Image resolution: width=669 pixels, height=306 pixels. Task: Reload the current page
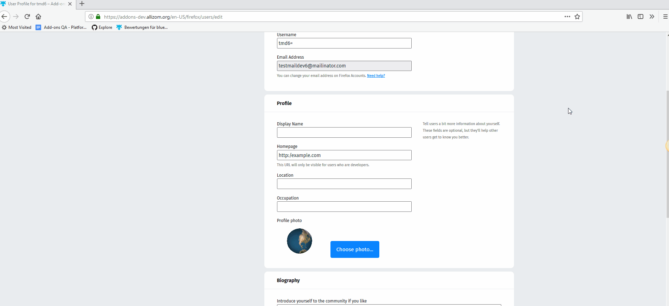(x=27, y=17)
